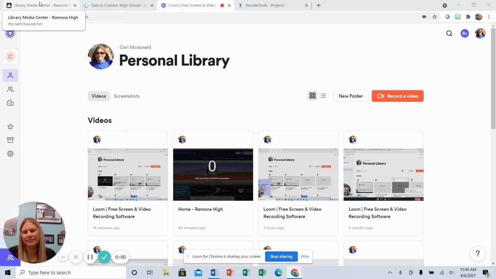This screenshot has width=496, height=279.
Task: Open the 9+ notifications badge
Action: (465, 34)
